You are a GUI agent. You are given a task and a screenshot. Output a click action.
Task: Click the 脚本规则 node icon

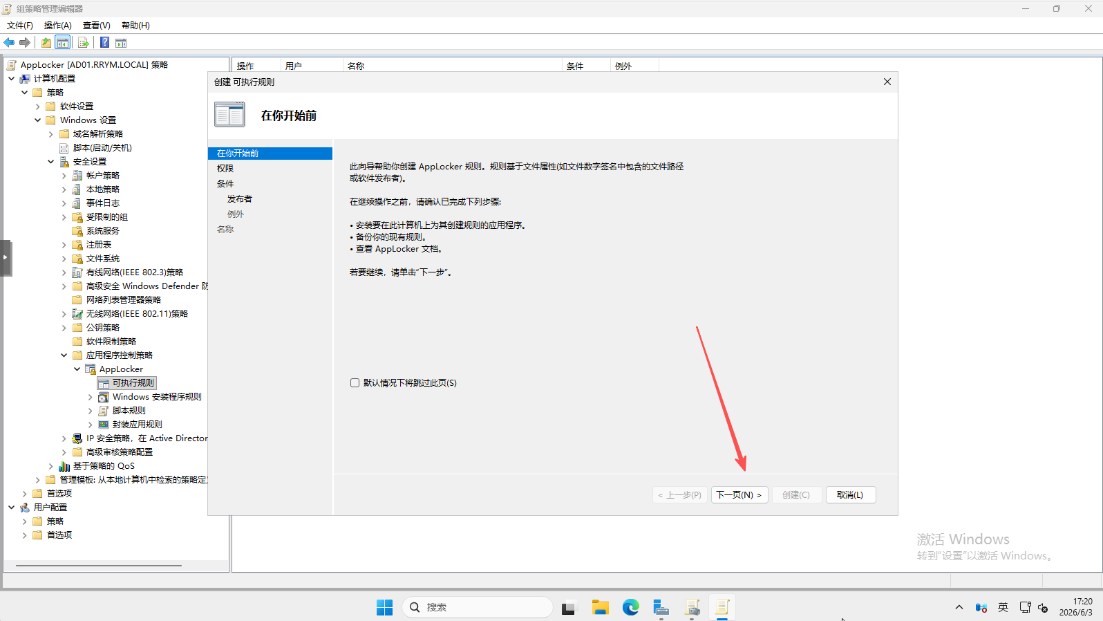[x=104, y=411]
